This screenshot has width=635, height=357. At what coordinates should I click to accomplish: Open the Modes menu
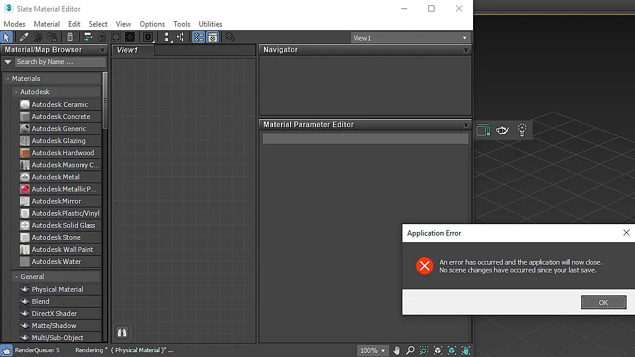(x=15, y=24)
